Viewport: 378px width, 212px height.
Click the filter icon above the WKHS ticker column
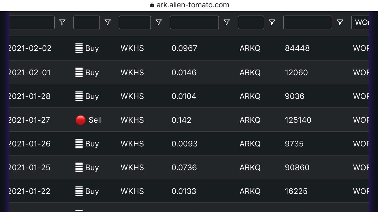click(x=159, y=22)
